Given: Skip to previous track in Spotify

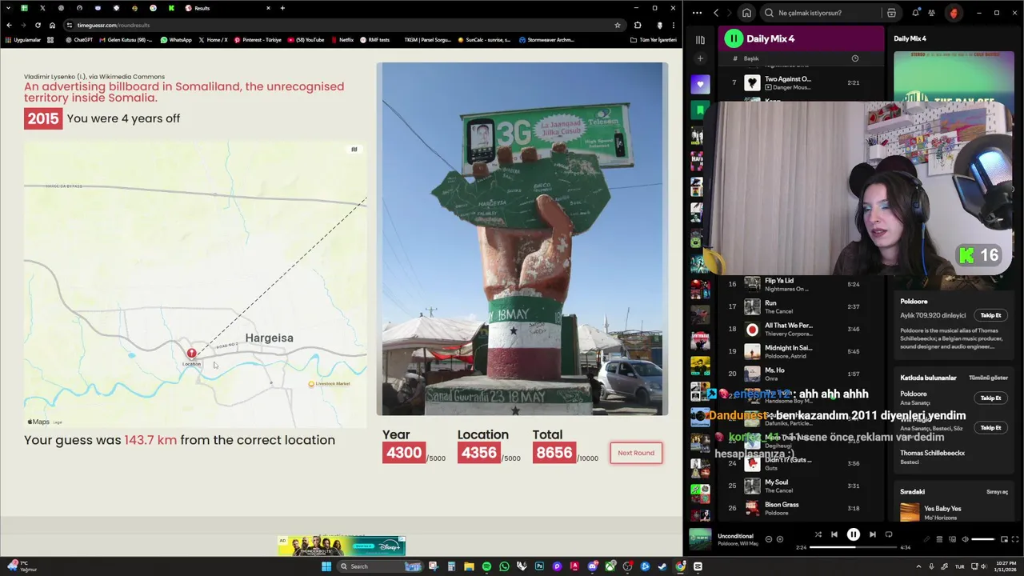Looking at the screenshot, I should (834, 534).
